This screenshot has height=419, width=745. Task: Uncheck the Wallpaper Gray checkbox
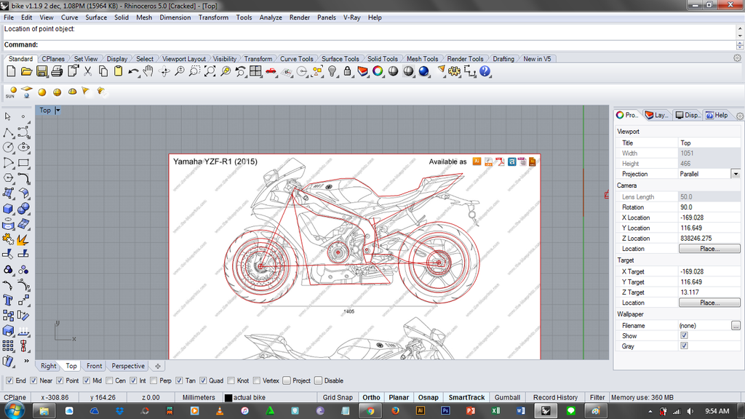point(684,346)
